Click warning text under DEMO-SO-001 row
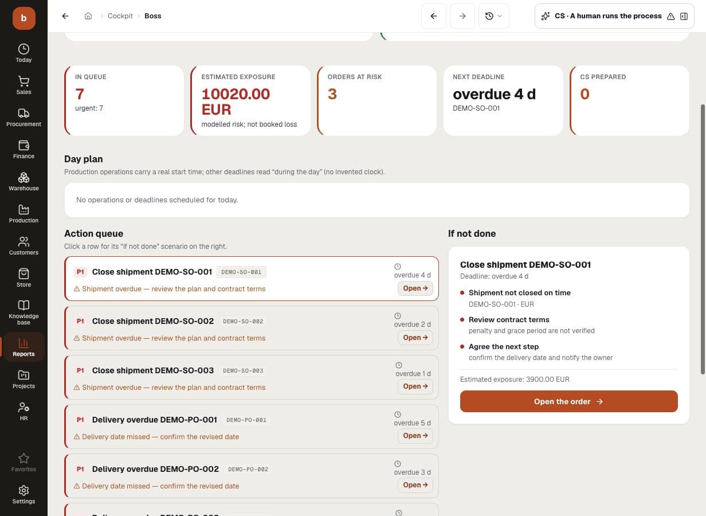The height and width of the screenshot is (516, 706). tap(170, 289)
